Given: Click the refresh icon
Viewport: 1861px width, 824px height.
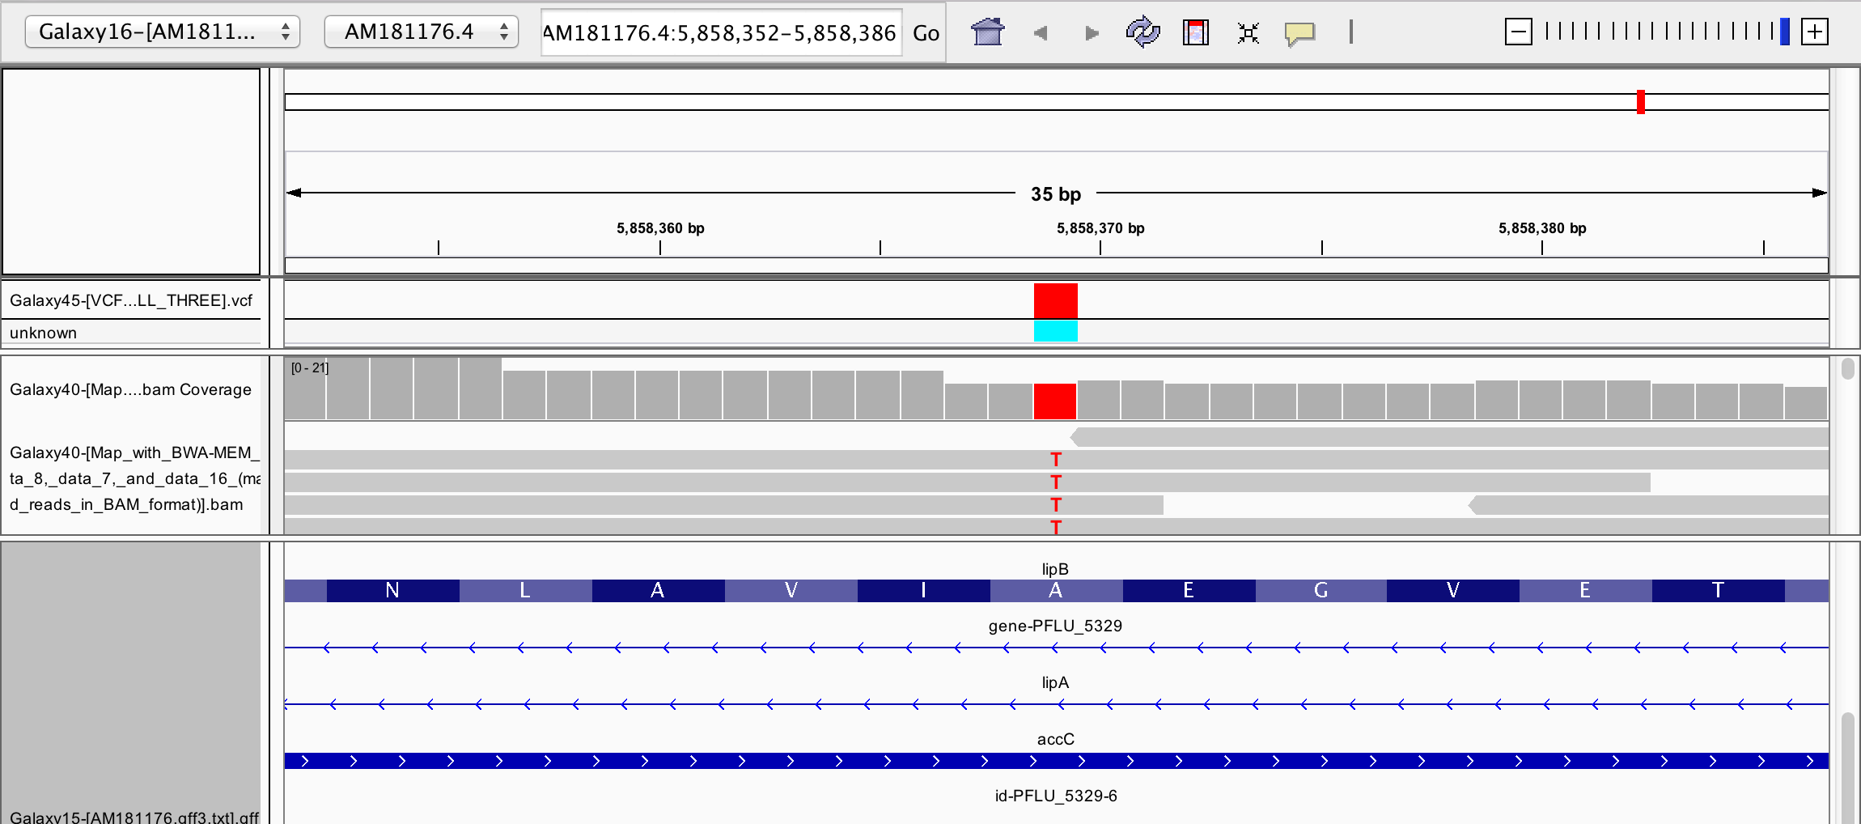Looking at the screenshot, I should click(x=1142, y=32).
